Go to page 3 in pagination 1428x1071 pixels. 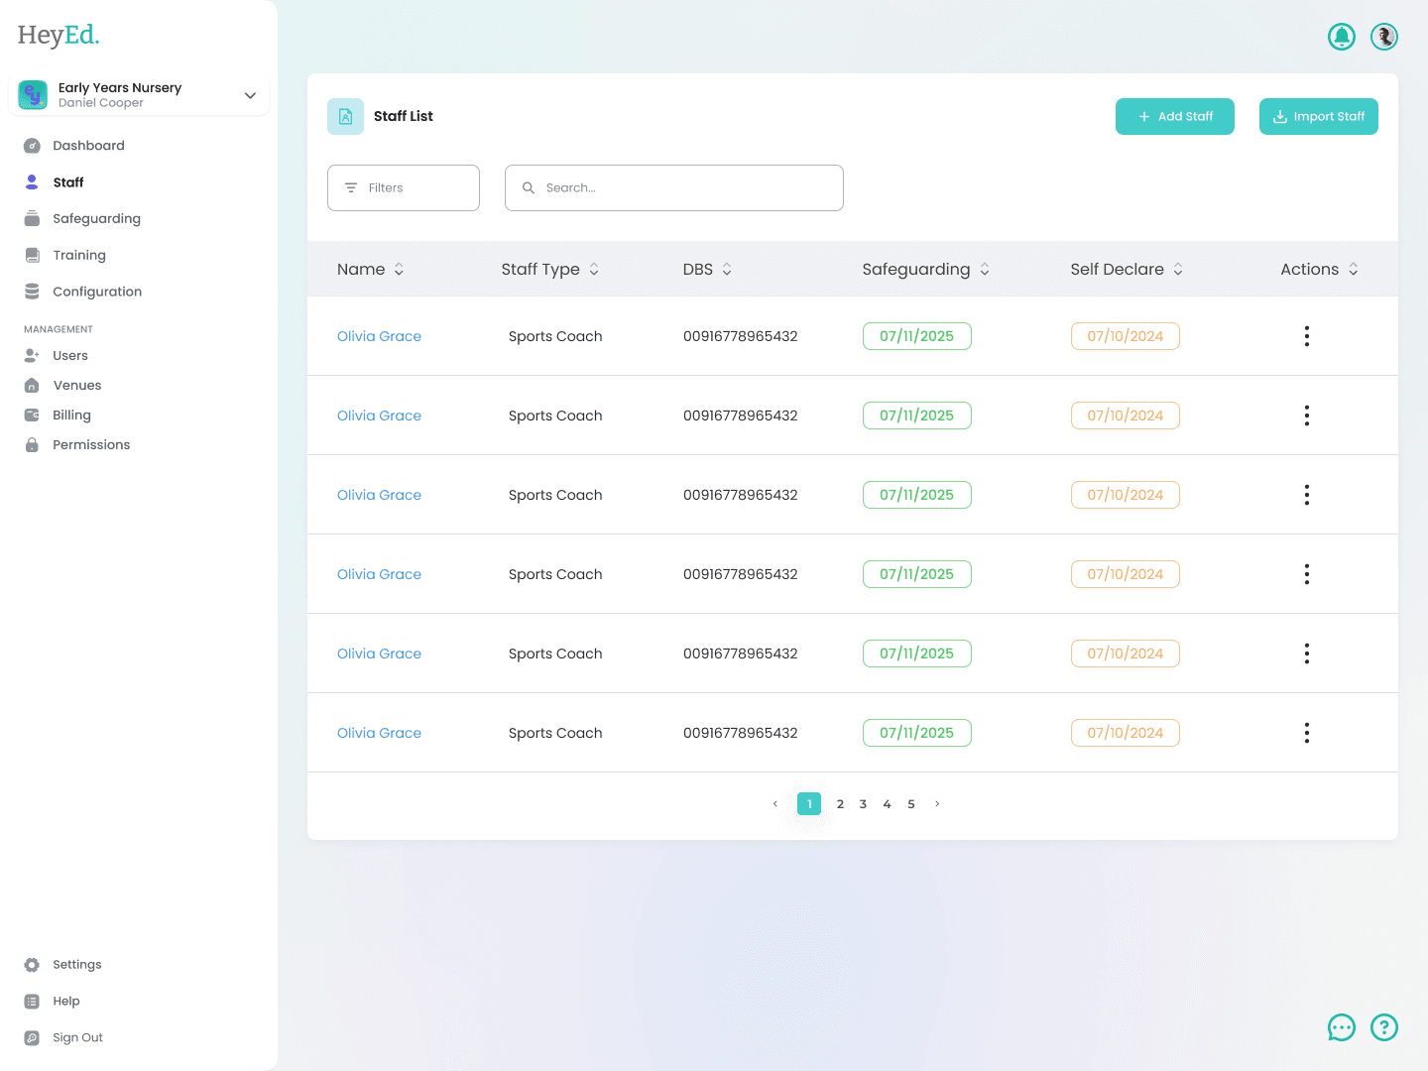point(863,804)
